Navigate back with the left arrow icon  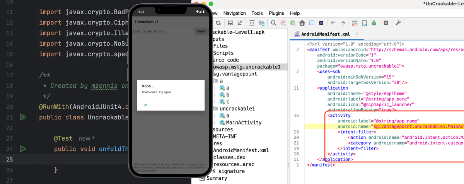333,23
